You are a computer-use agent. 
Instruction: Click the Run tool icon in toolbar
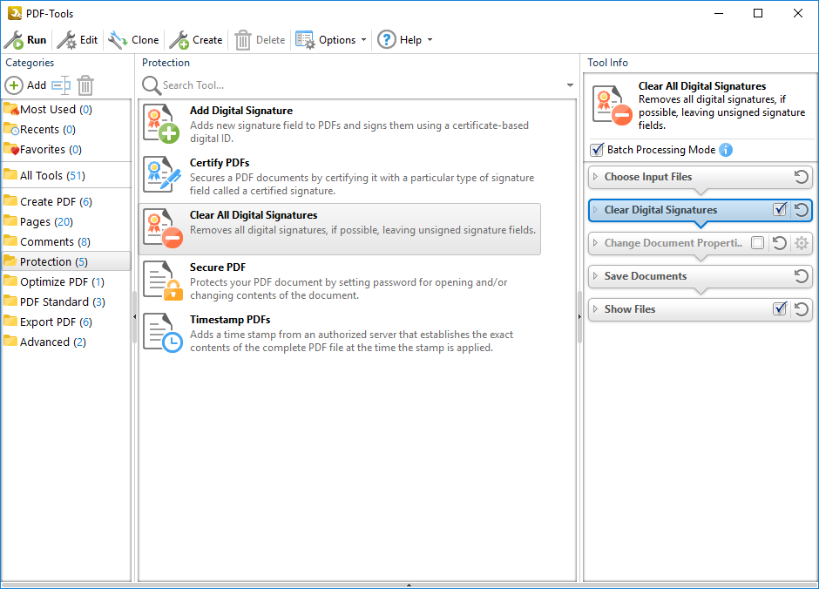pos(15,40)
